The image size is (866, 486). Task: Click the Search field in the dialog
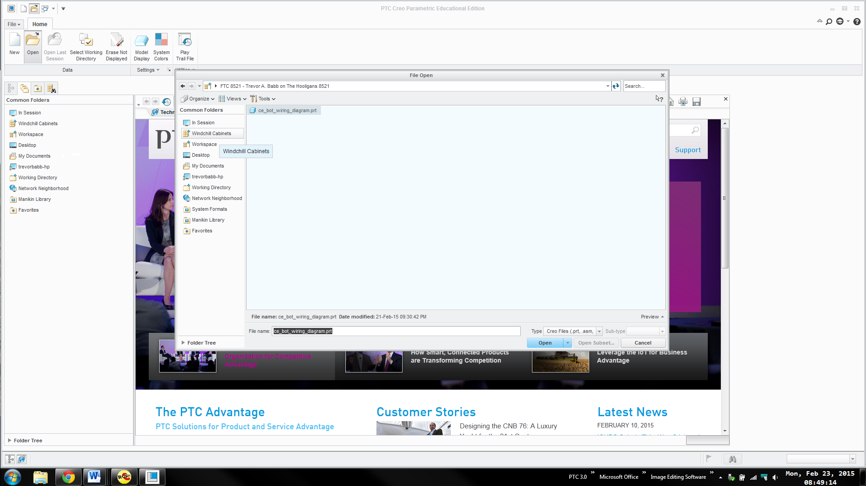644,86
